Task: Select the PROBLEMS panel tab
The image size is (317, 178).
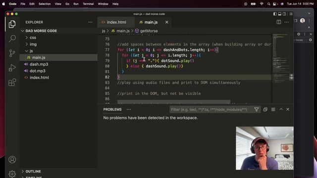Action: click(112, 109)
